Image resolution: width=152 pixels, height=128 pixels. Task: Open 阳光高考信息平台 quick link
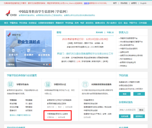[127, 45]
